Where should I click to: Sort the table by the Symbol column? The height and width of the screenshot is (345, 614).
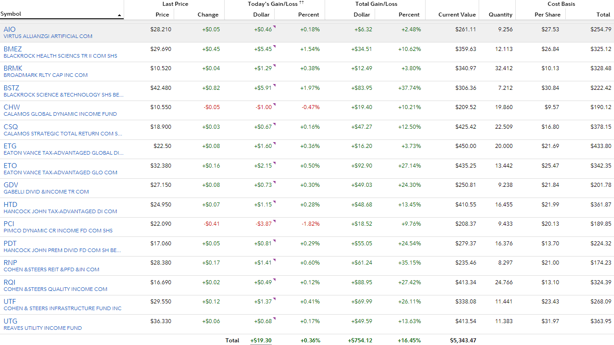click(x=11, y=14)
